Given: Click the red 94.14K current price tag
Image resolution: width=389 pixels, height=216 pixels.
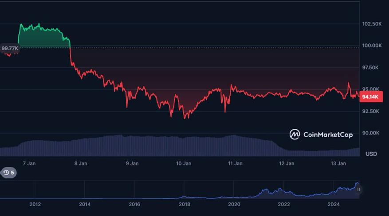Looking at the screenshot, I should (x=371, y=97).
